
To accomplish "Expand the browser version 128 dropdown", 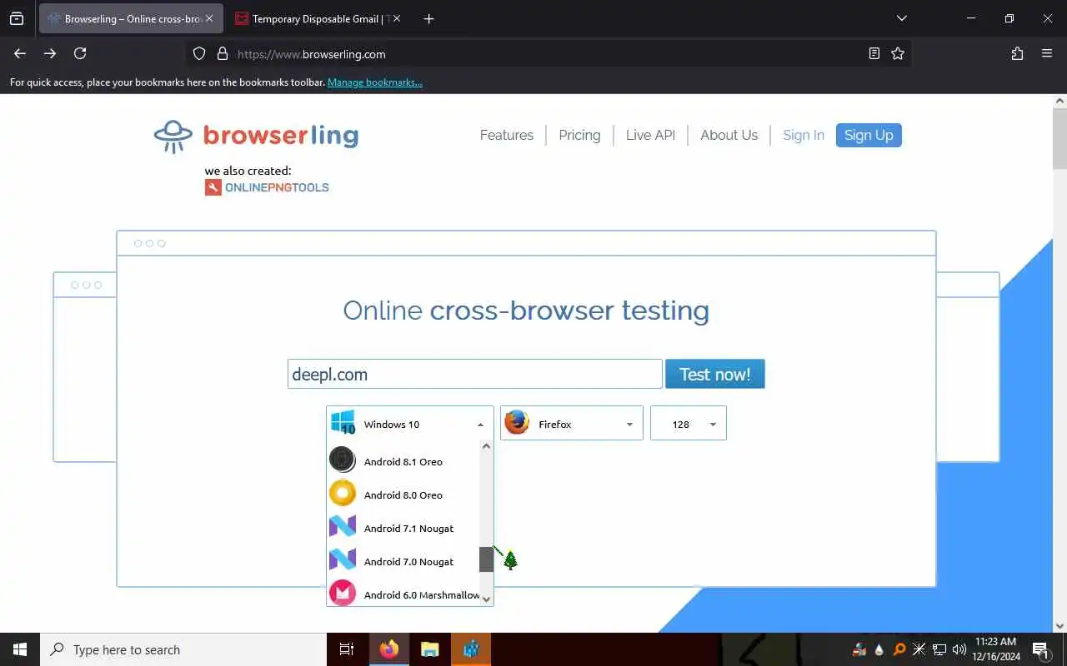I will tap(713, 425).
